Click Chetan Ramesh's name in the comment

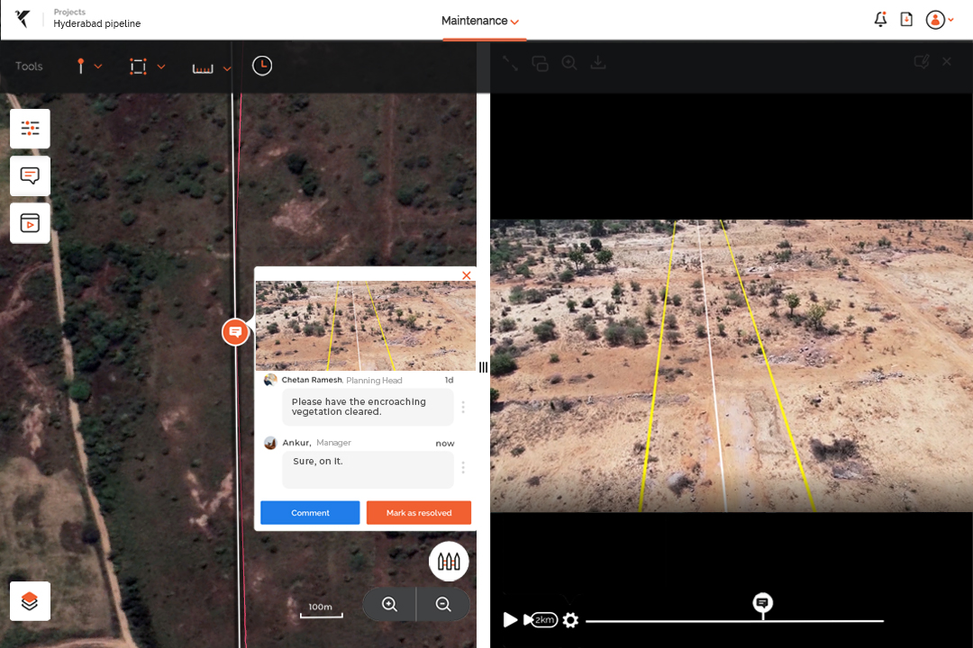pyautogui.click(x=312, y=380)
